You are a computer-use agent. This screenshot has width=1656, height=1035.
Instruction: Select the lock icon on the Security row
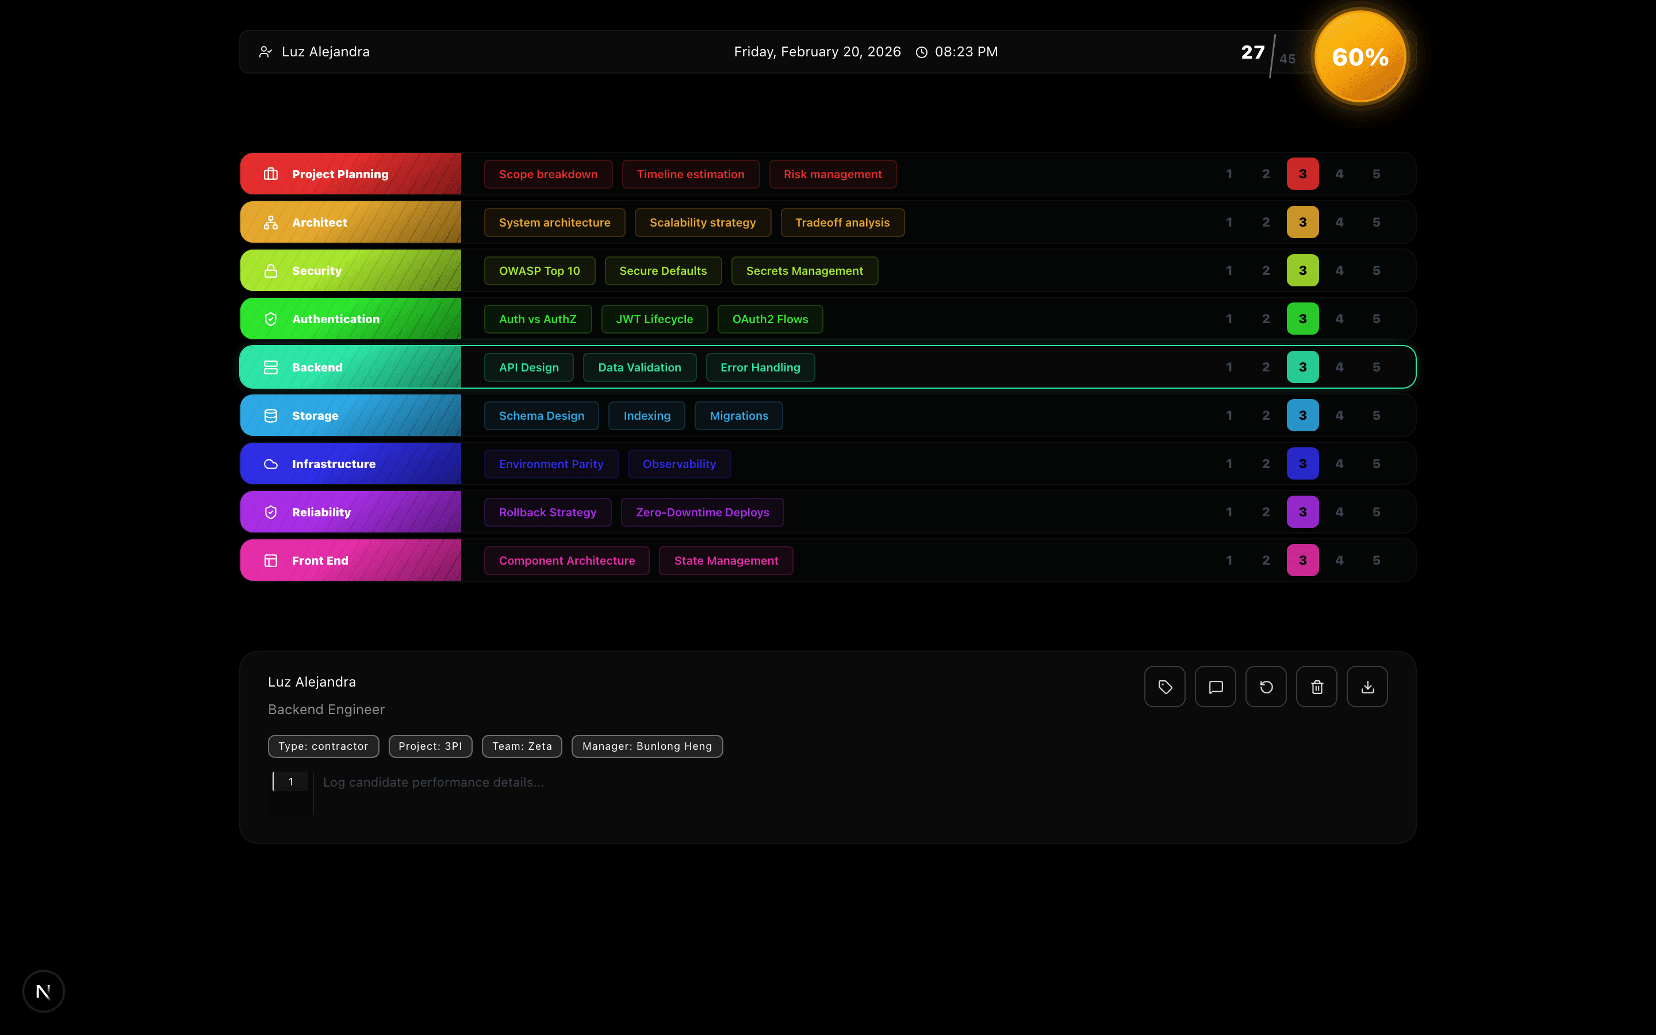click(x=270, y=270)
